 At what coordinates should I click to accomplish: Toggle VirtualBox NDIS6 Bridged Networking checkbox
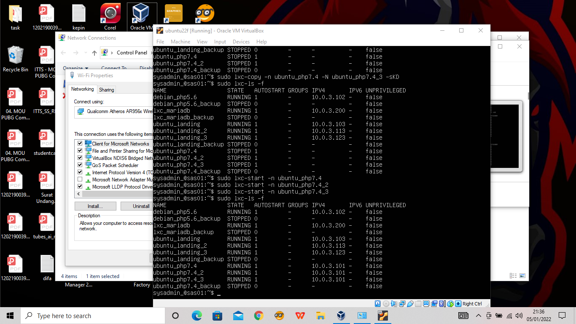coord(80,158)
